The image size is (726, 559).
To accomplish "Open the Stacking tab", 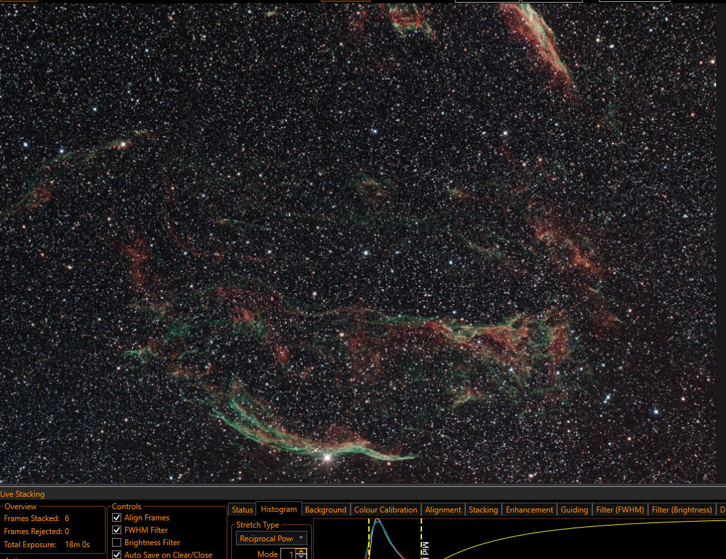I will [484, 509].
